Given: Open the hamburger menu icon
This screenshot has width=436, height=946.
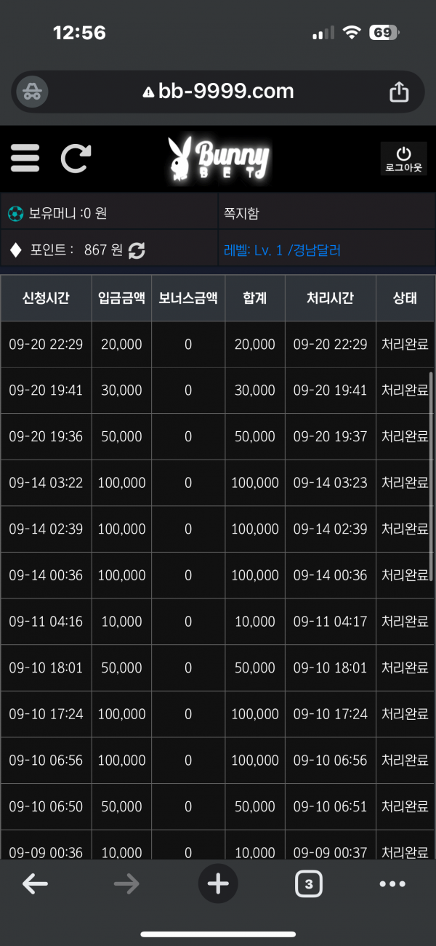Looking at the screenshot, I should pos(25,158).
